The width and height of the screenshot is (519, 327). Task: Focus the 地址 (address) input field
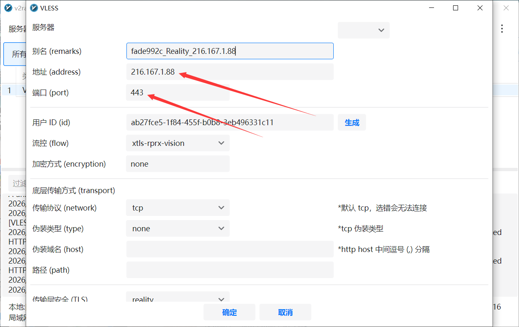click(230, 72)
